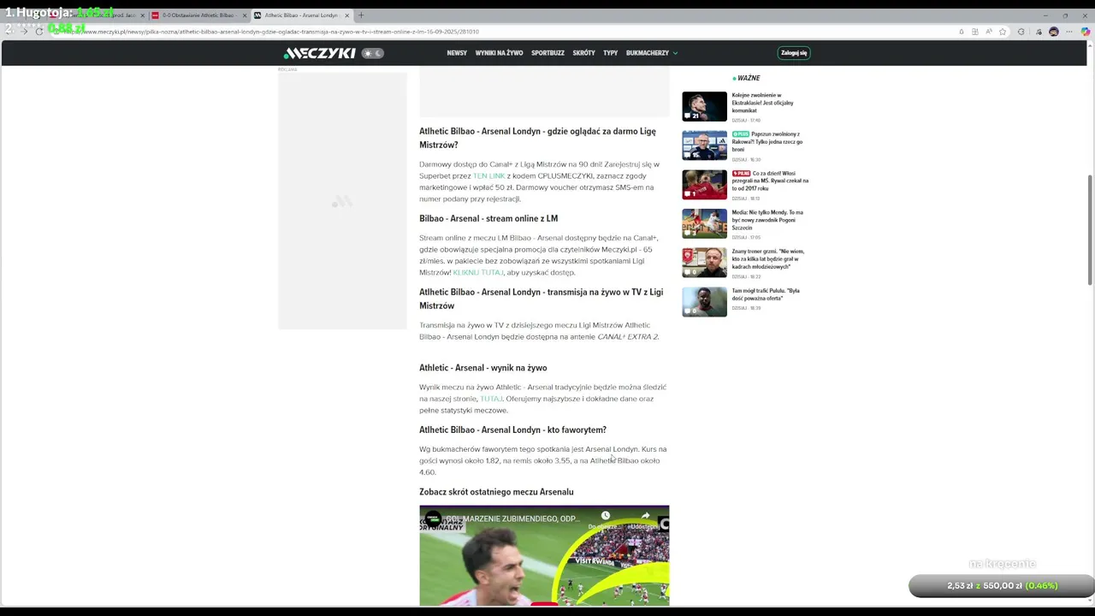Viewport: 1095px width, 616px height.
Task: Add page to favorites with star icon
Action: point(1003,32)
